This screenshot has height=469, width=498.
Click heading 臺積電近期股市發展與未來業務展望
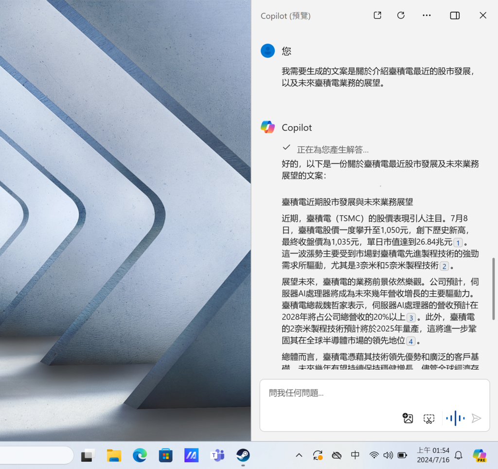[x=347, y=202]
